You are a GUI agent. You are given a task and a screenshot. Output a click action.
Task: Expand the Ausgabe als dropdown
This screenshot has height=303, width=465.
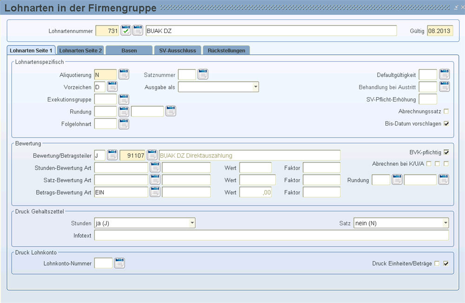(x=255, y=87)
